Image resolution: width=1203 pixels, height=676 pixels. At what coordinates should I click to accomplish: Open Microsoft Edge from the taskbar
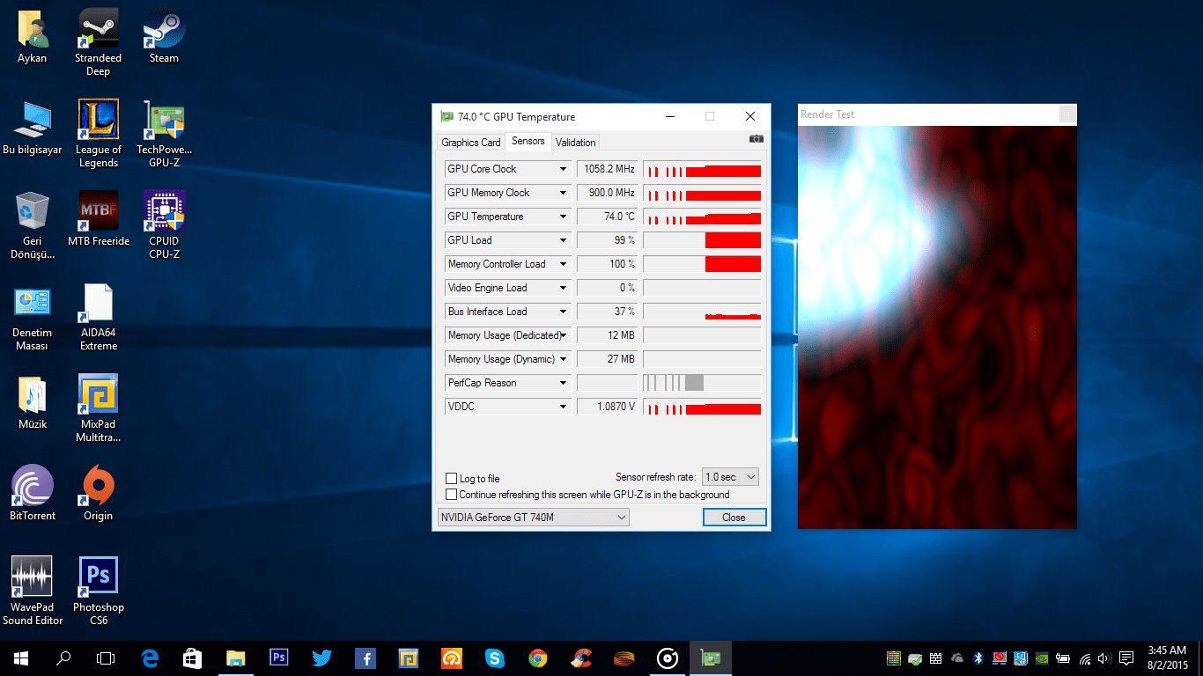coord(150,658)
